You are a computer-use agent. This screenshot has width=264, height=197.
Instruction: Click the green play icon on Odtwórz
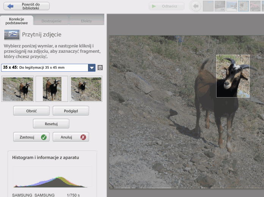pos(154,6)
